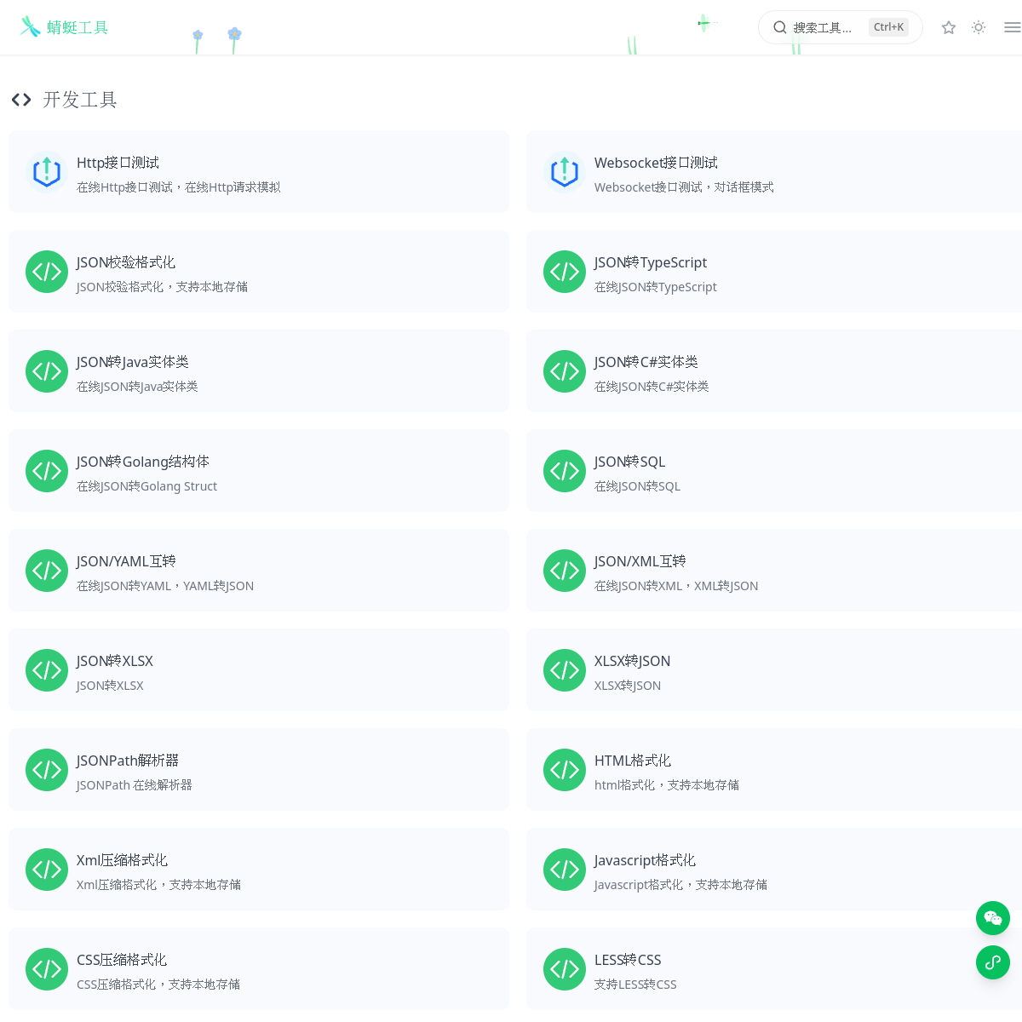
Task: Open the hamburger menu icon
Action: pos(1012,27)
